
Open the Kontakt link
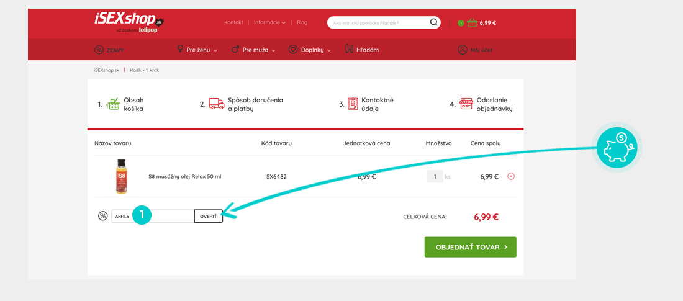tap(233, 23)
